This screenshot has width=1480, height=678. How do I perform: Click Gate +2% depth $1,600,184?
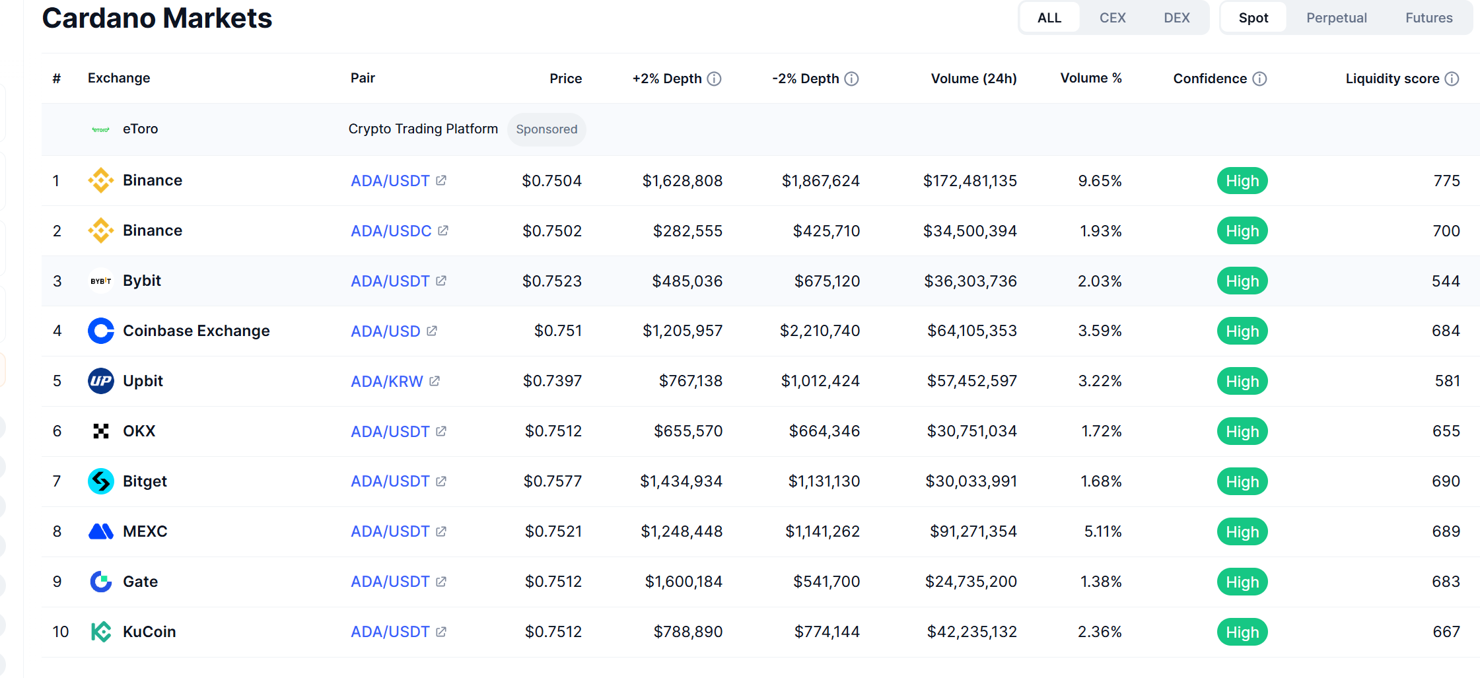pos(684,582)
